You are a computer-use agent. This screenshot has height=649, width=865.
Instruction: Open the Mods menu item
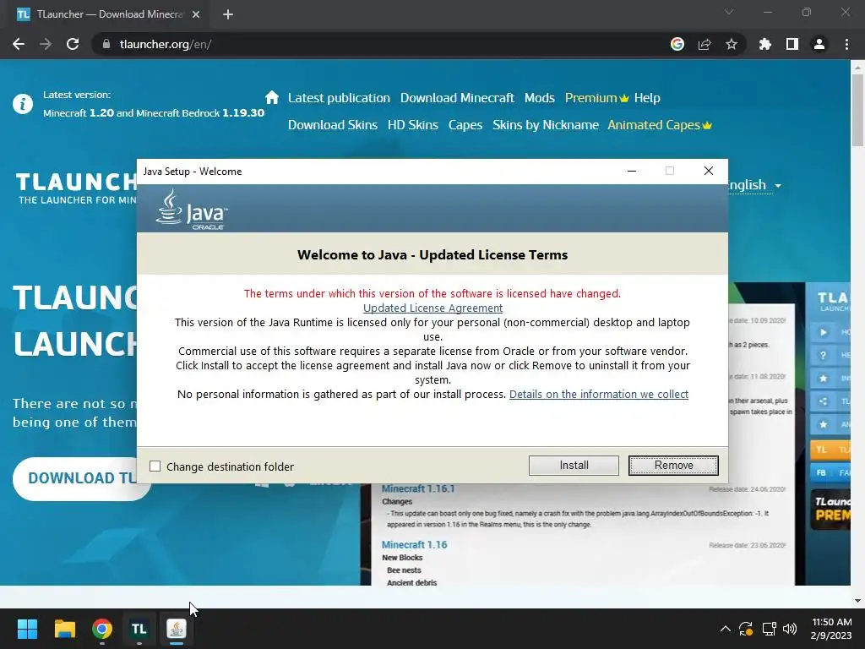point(539,98)
